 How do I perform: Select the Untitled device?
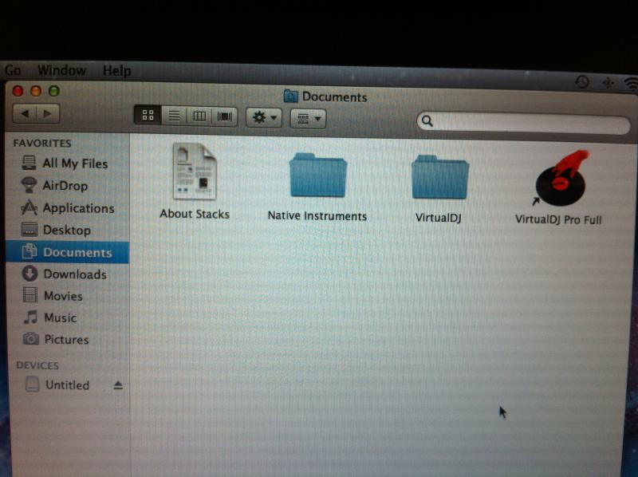(67, 384)
